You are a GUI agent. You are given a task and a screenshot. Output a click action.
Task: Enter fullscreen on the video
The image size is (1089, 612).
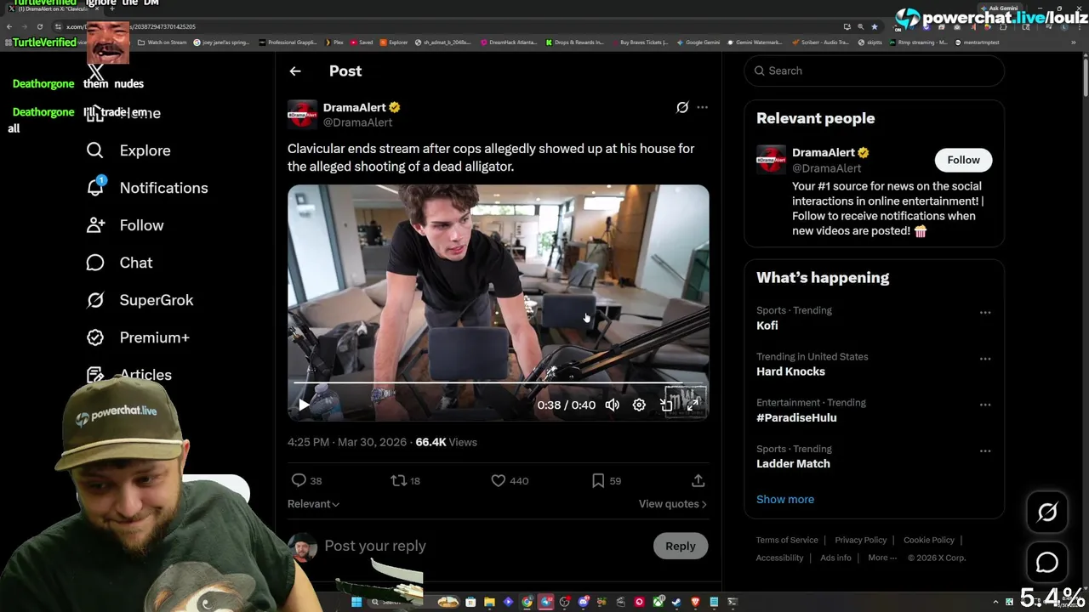coord(693,405)
